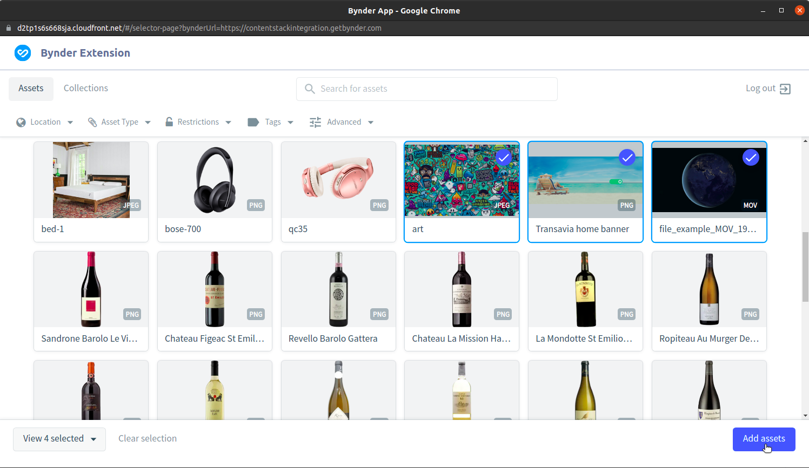
Task: Click the 'bose-700' asset name
Action: pyautogui.click(x=183, y=229)
